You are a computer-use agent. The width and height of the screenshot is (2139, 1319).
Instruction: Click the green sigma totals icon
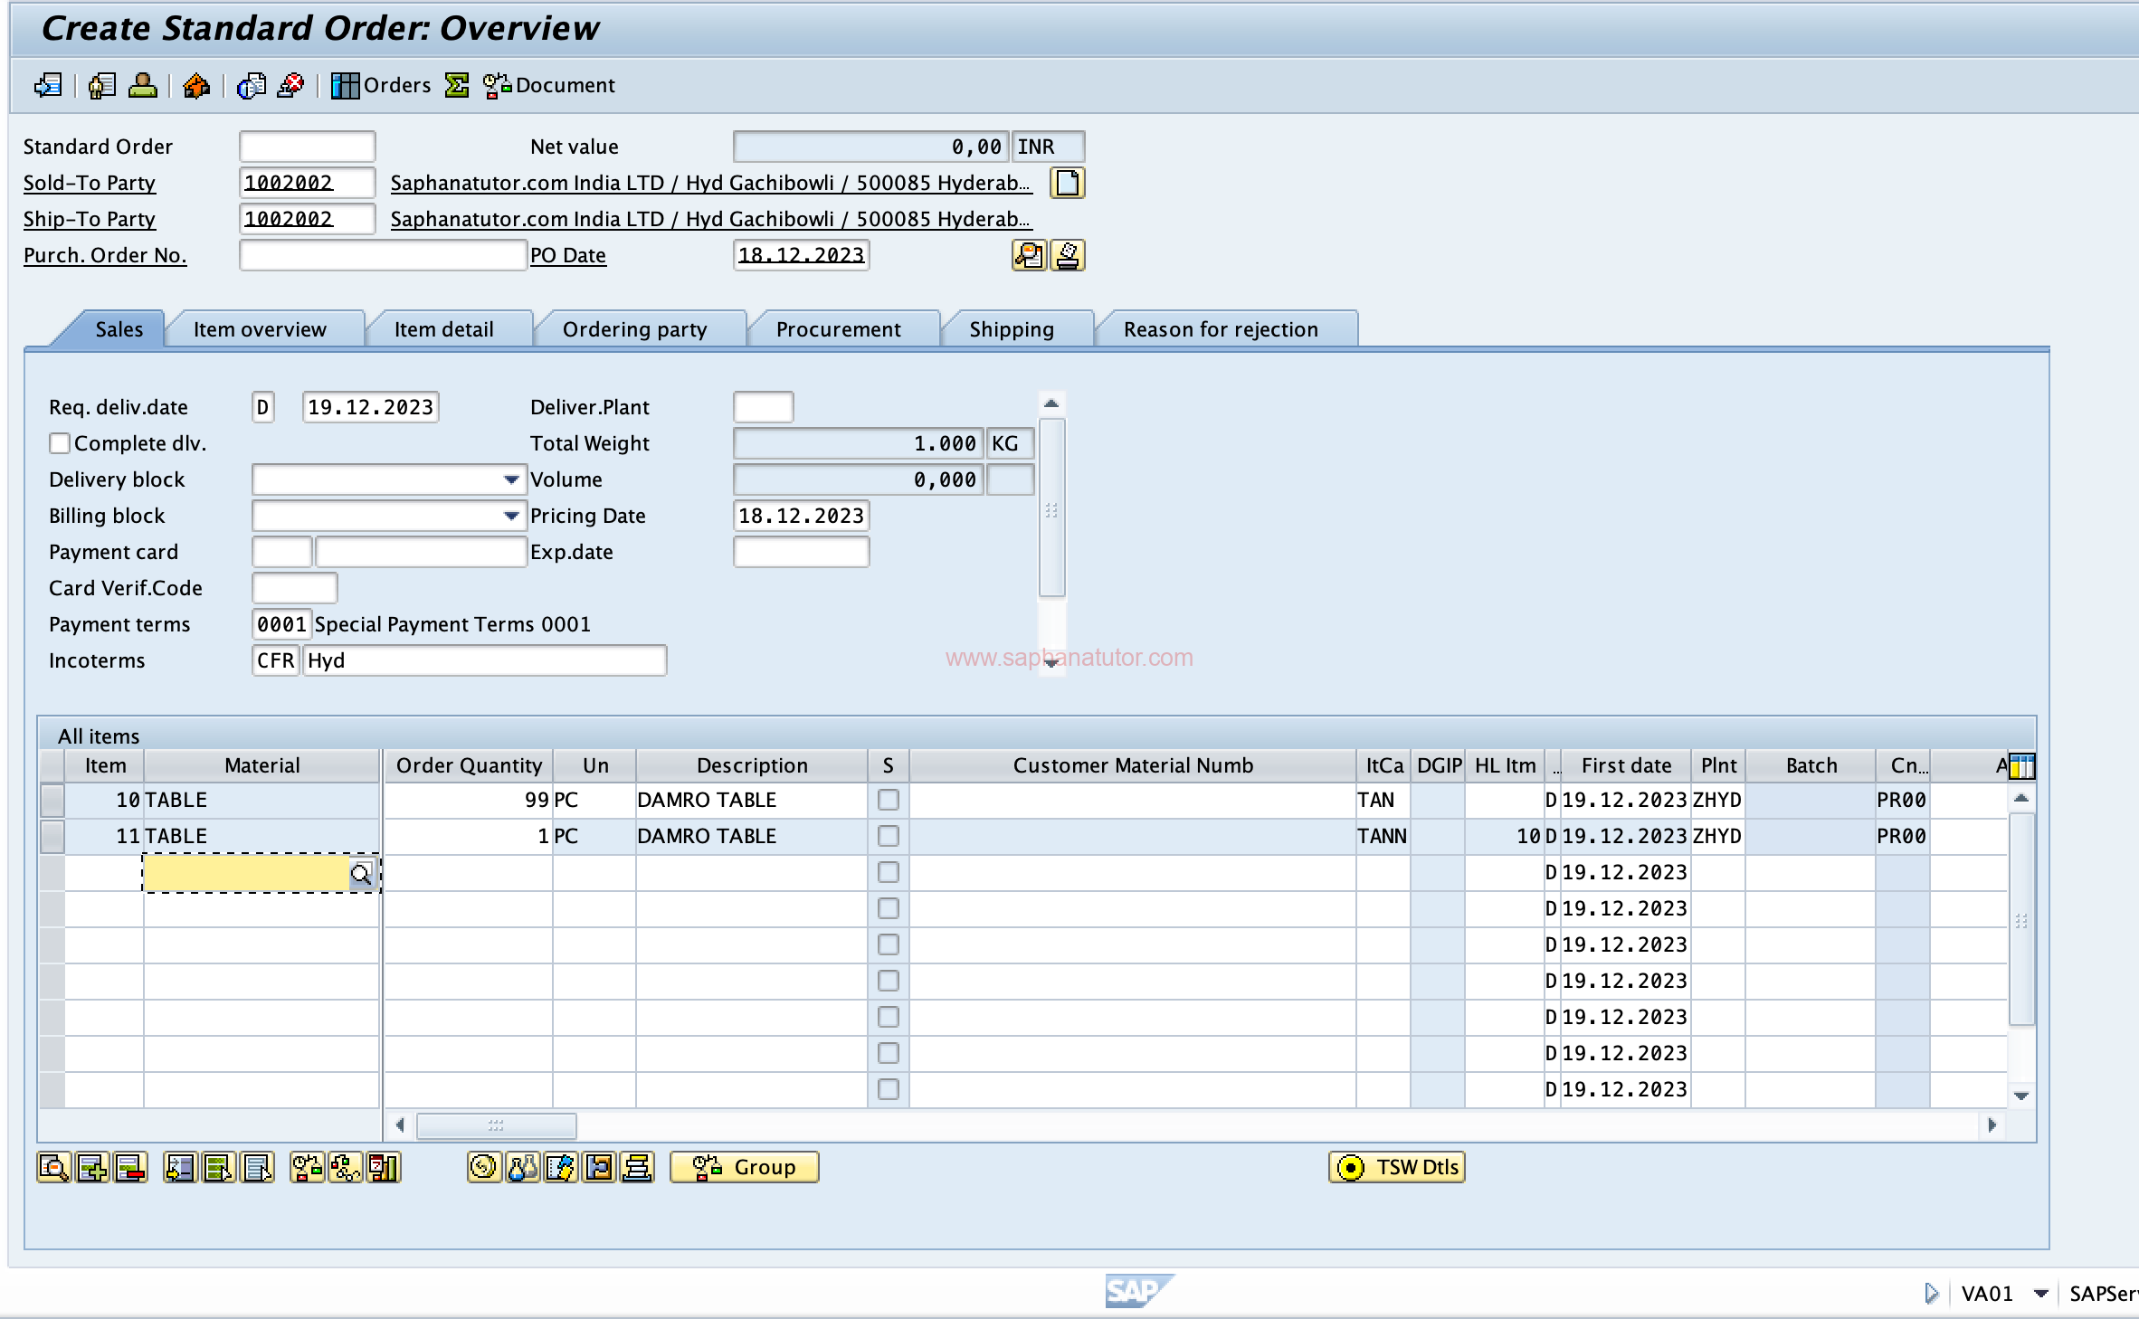coord(457,85)
